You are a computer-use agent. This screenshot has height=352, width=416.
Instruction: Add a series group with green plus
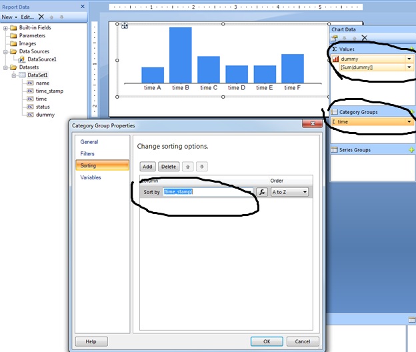411,150
